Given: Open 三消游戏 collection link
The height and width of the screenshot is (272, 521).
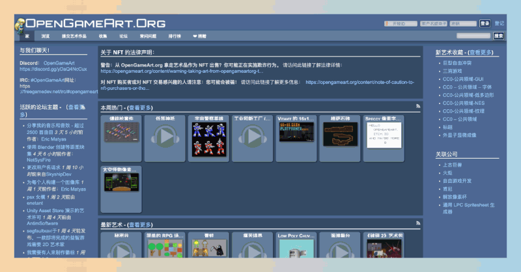Looking at the screenshot, I should tap(452, 71).
